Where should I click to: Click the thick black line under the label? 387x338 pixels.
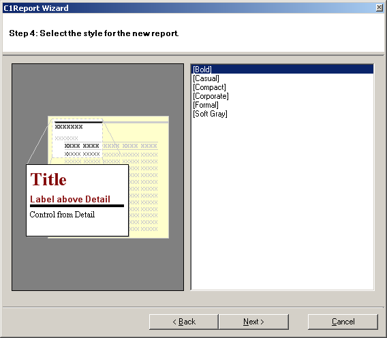pyautogui.click(x=77, y=206)
